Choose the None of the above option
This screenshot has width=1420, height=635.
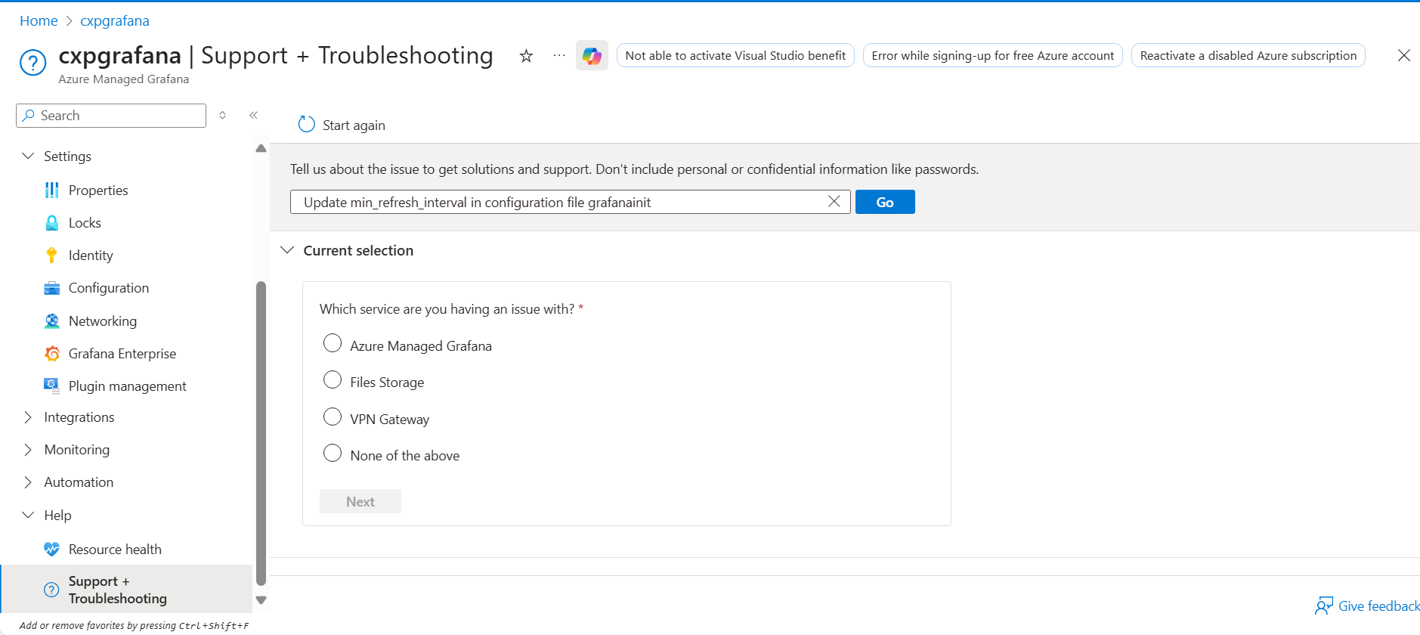(x=333, y=454)
